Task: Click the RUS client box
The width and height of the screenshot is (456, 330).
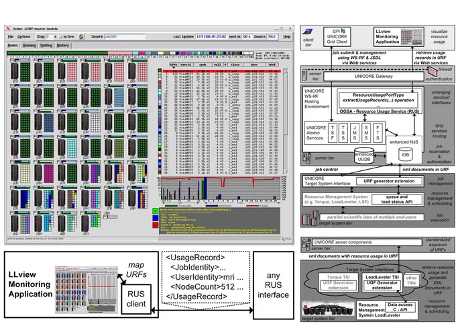Action: point(136,299)
